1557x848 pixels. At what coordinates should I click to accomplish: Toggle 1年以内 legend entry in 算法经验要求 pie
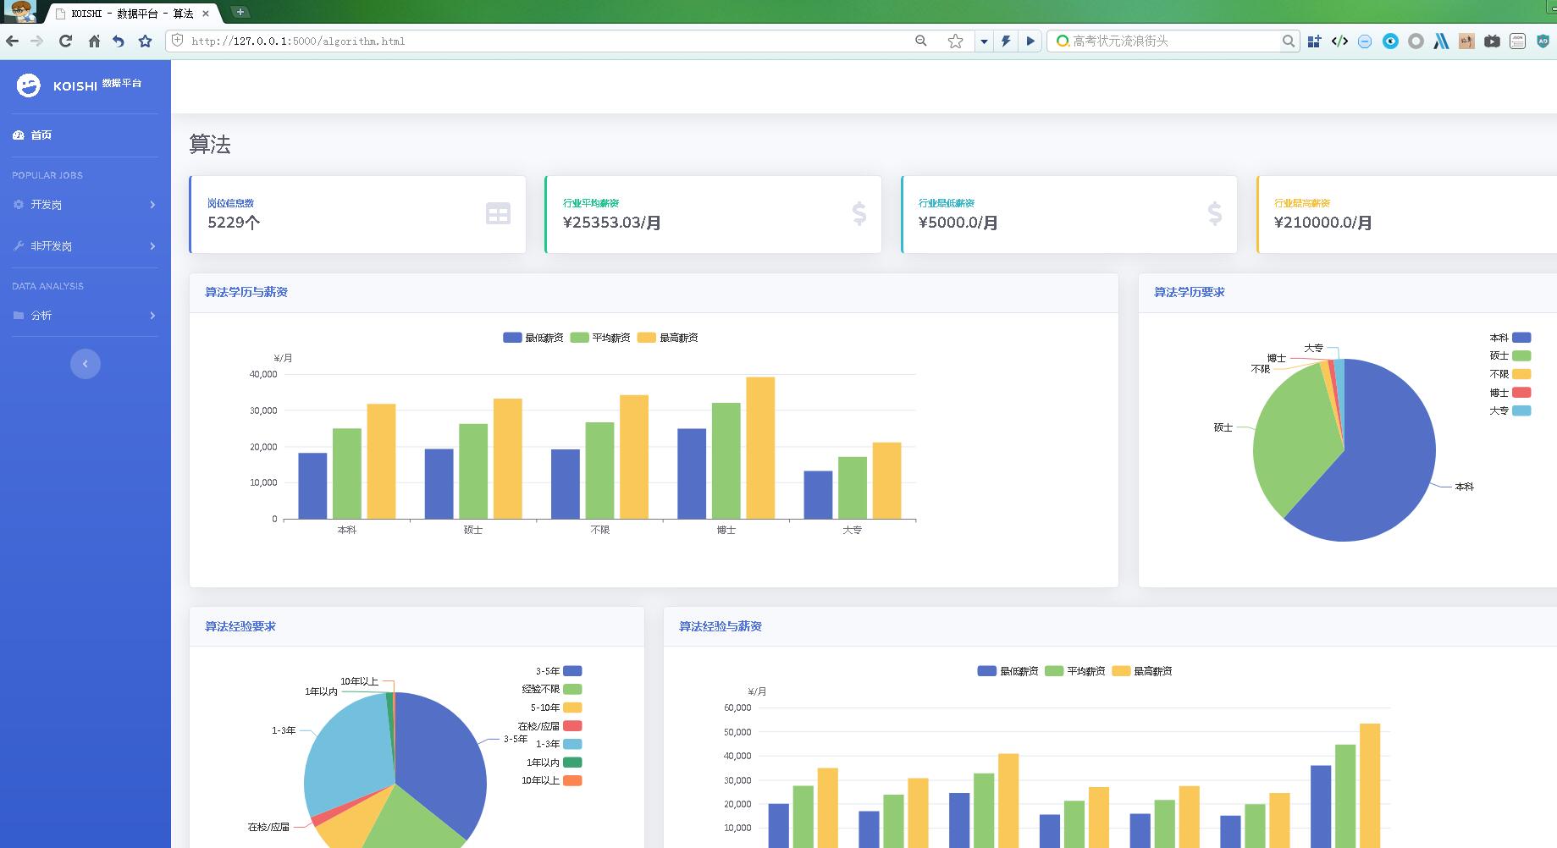[x=554, y=763]
